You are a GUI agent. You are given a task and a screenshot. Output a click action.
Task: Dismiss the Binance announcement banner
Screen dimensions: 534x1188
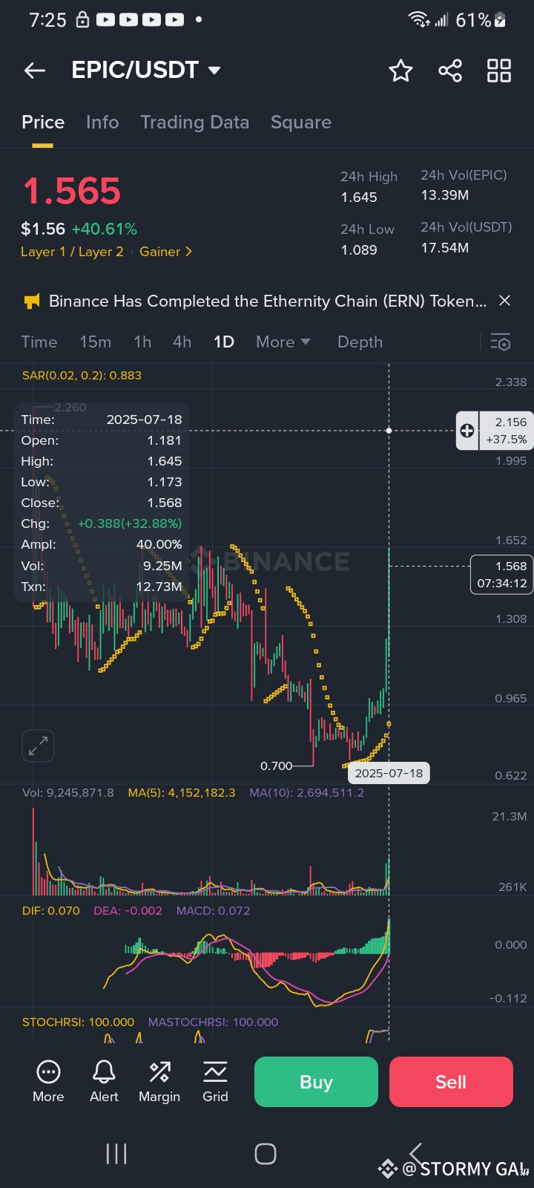pos(504,301)
